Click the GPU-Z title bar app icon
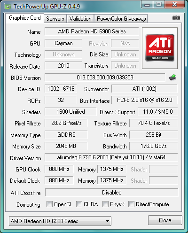The width and height of the screenshot is (188, 233). coord(8,7)
